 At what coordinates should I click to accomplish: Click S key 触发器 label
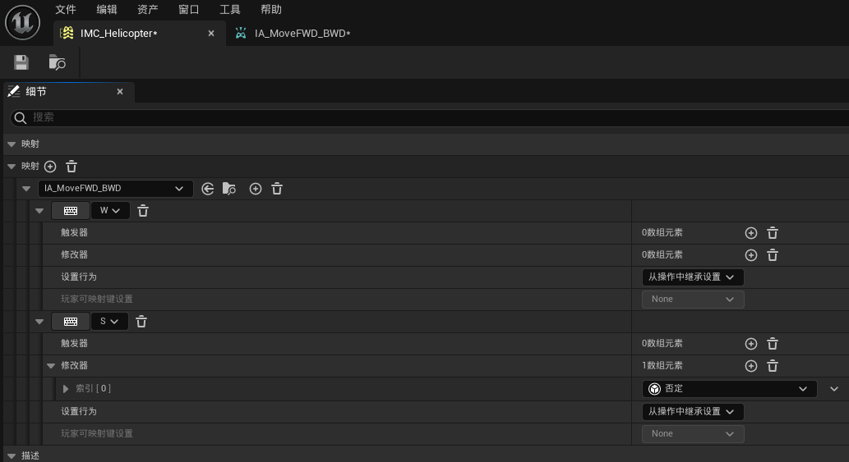point(74,344)
